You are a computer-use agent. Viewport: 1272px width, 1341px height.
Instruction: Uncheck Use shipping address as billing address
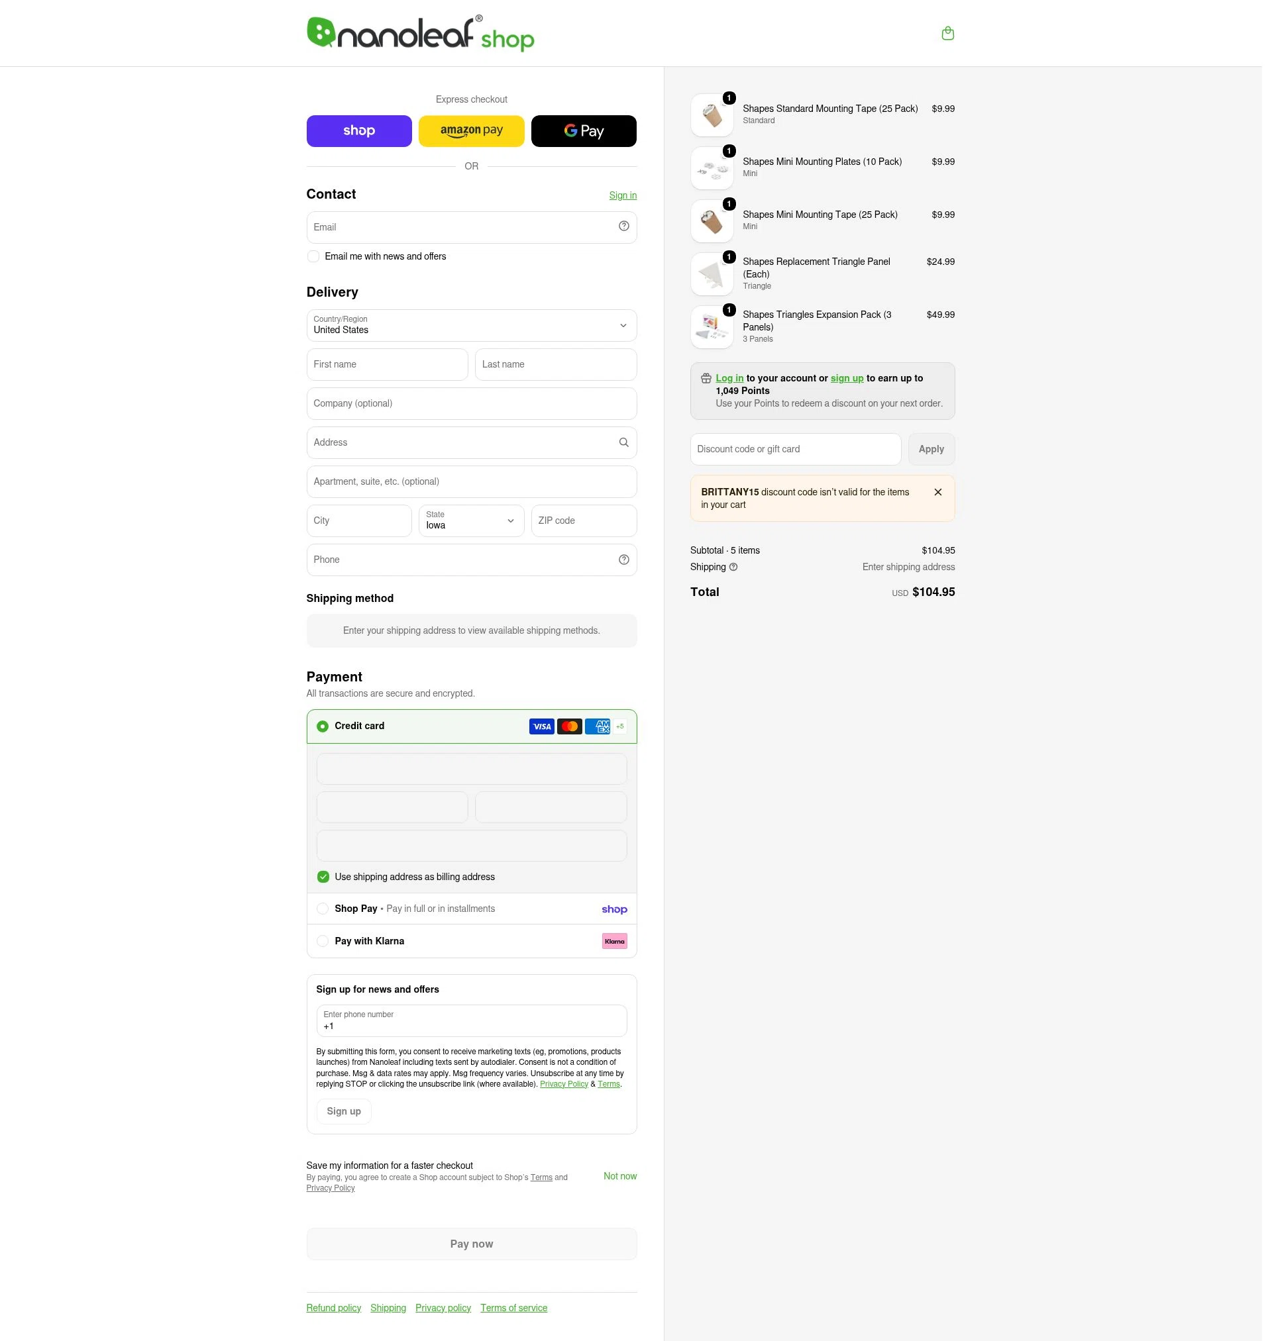pos(325,883)
